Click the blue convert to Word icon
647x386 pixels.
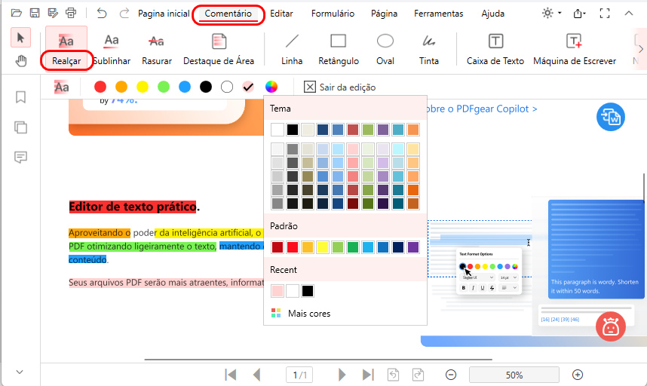point(611,117)
